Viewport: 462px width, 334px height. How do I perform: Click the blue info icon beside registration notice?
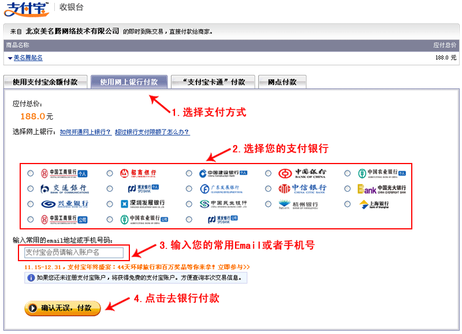pos(31,278)
